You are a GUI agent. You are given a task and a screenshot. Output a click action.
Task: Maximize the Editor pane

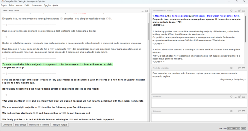147,11
